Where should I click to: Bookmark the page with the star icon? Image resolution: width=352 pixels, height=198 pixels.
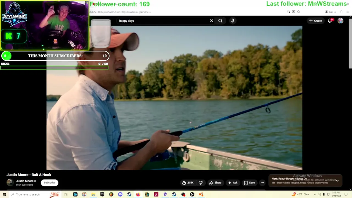(x=299, y=12)
